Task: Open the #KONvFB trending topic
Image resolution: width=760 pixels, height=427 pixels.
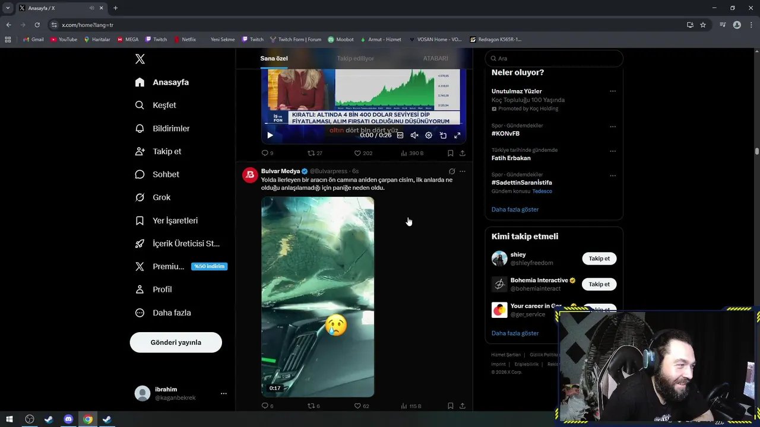Action: (x=505, y=133)
